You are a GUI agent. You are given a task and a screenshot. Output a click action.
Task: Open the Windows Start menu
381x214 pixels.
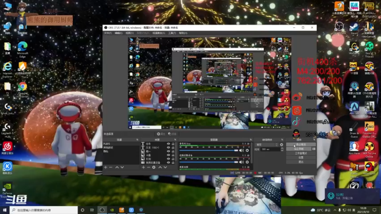[5, 210]
